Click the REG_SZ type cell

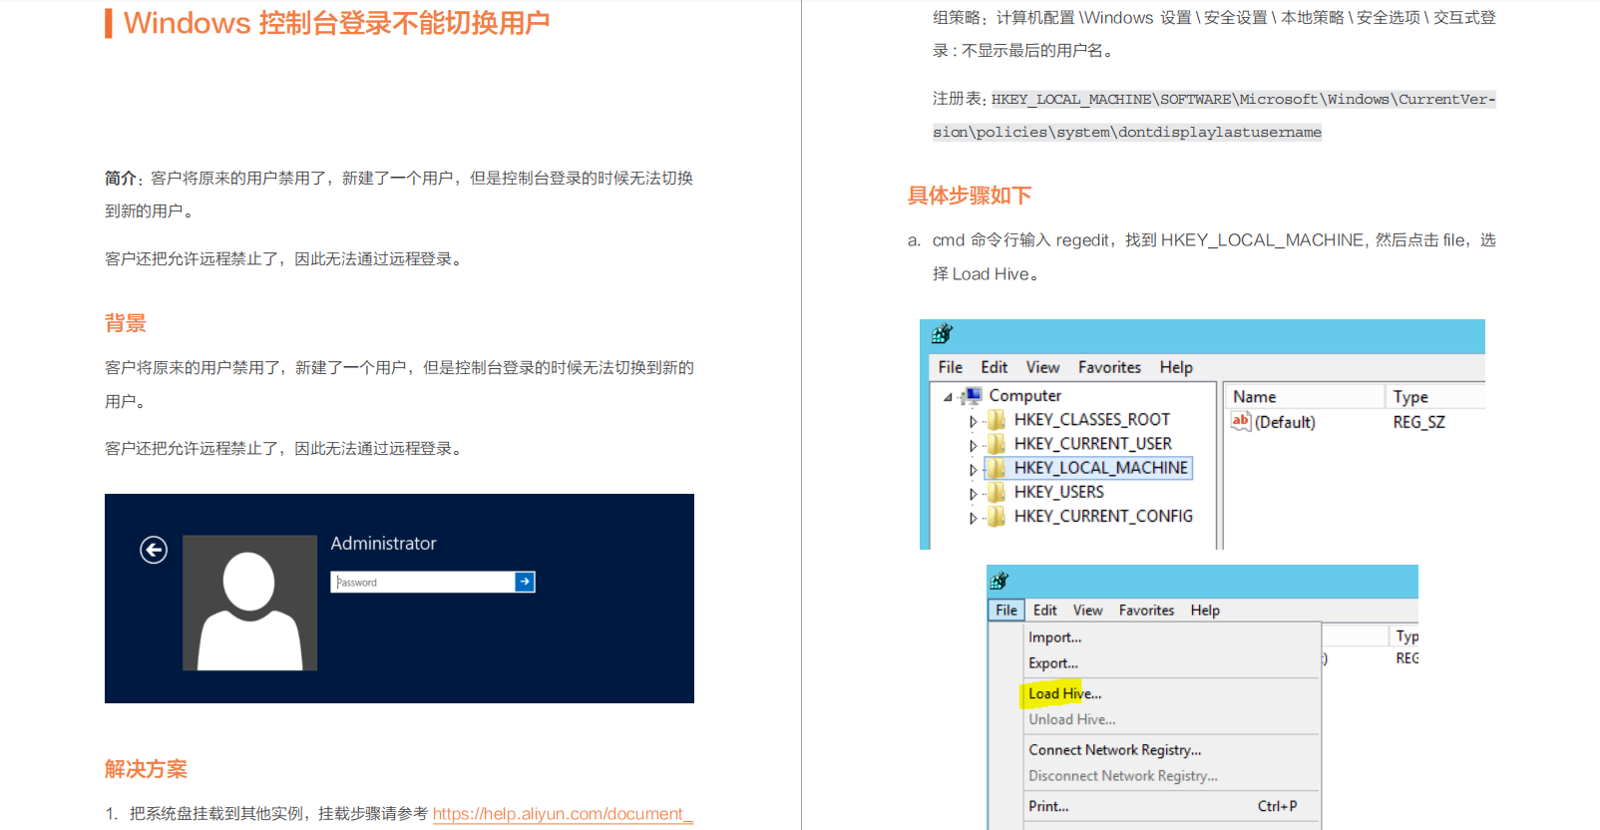(x=1418, y=422)
